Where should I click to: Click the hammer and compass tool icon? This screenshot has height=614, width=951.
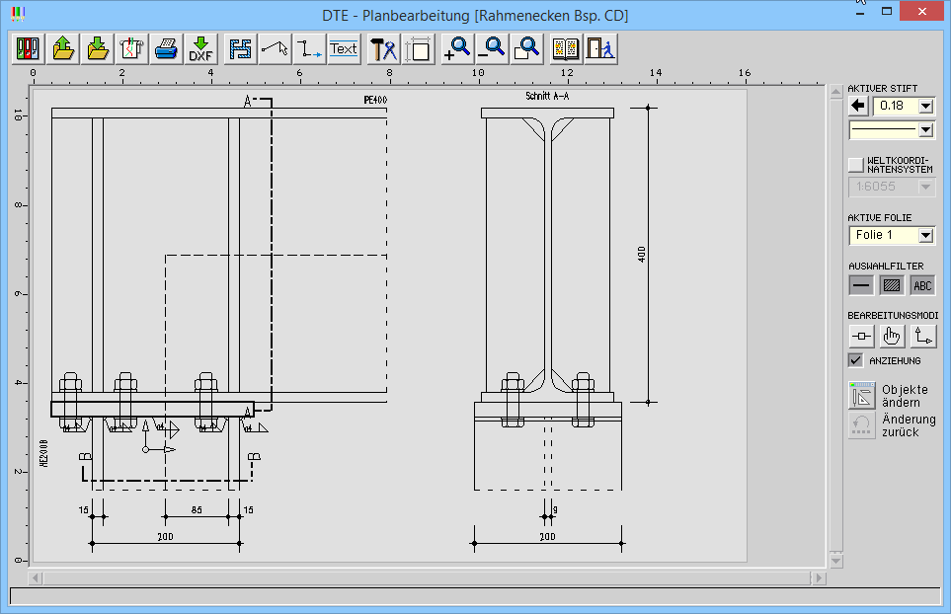(382, 48)
